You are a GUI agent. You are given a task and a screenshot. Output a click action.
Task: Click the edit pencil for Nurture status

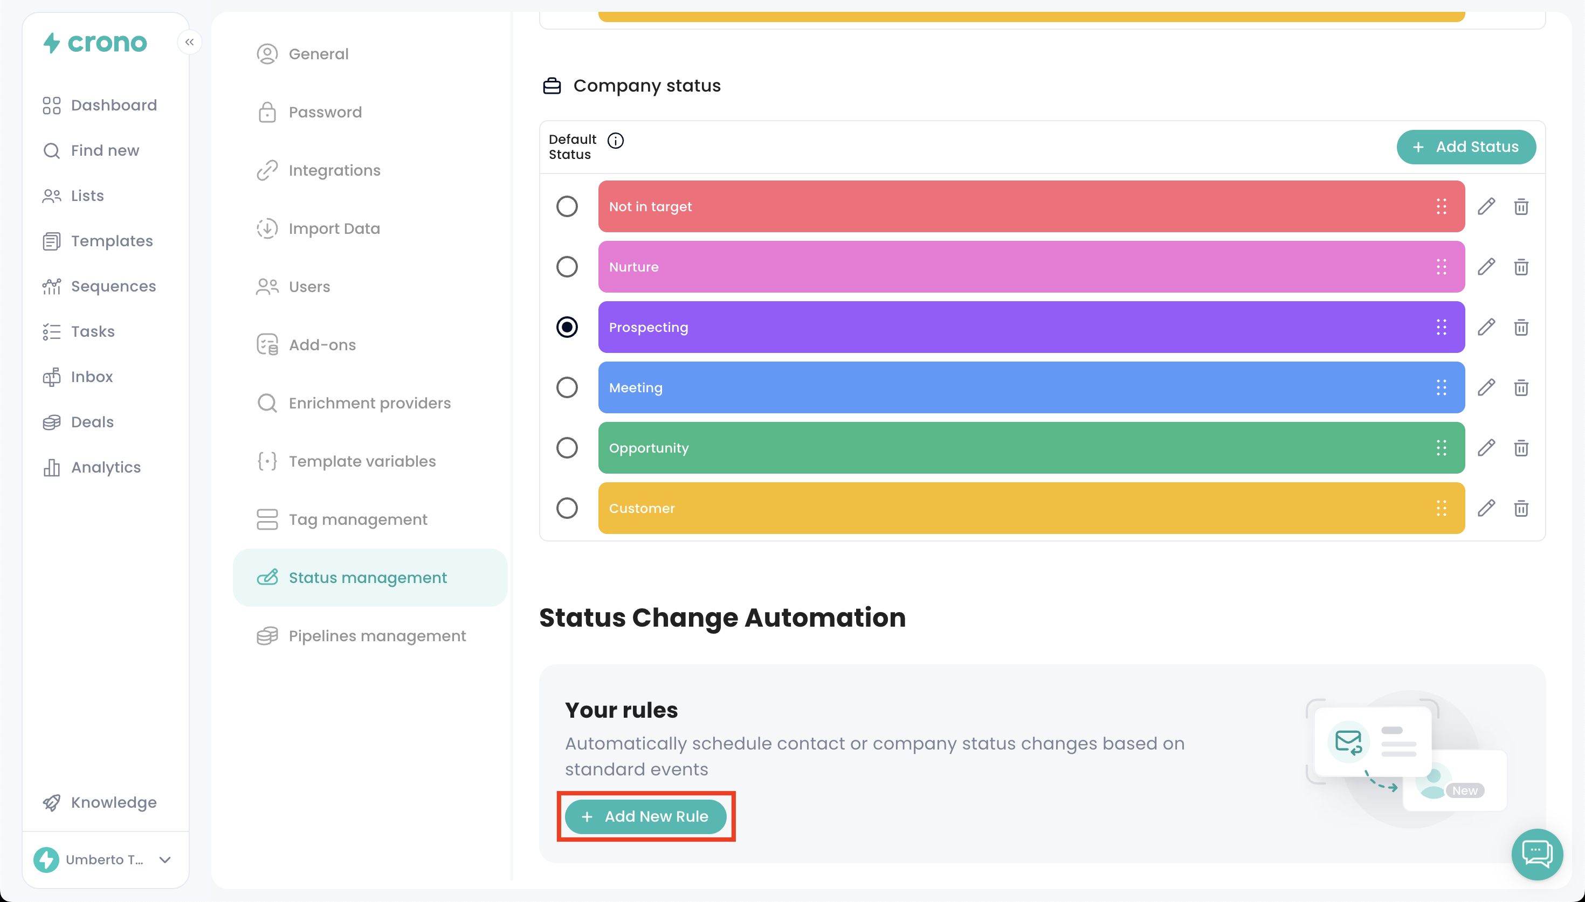[x=1486, y=266]
